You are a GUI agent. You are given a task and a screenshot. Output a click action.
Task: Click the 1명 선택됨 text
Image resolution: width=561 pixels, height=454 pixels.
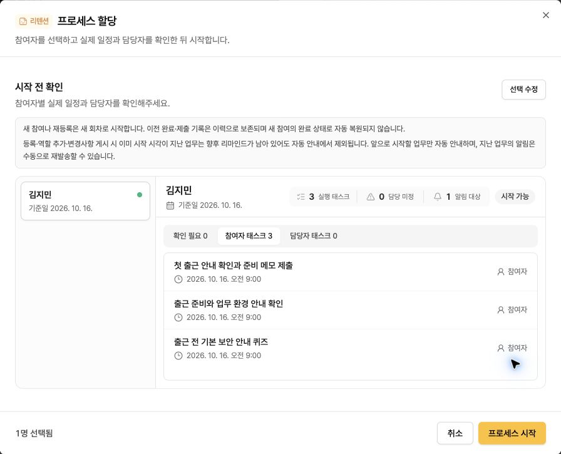[x=34, y=433]
